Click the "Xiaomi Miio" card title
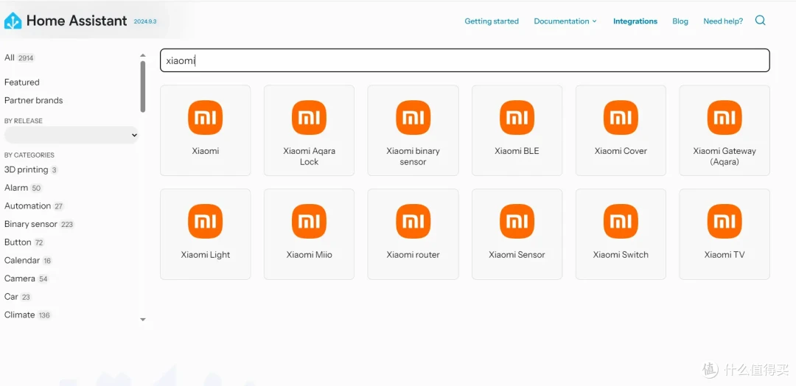The height and width of the screenshot is (386, 796). click(x=309, y=255)
